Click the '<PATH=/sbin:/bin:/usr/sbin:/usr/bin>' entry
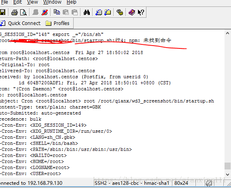The image size is (231, 188). pos(81,149)
